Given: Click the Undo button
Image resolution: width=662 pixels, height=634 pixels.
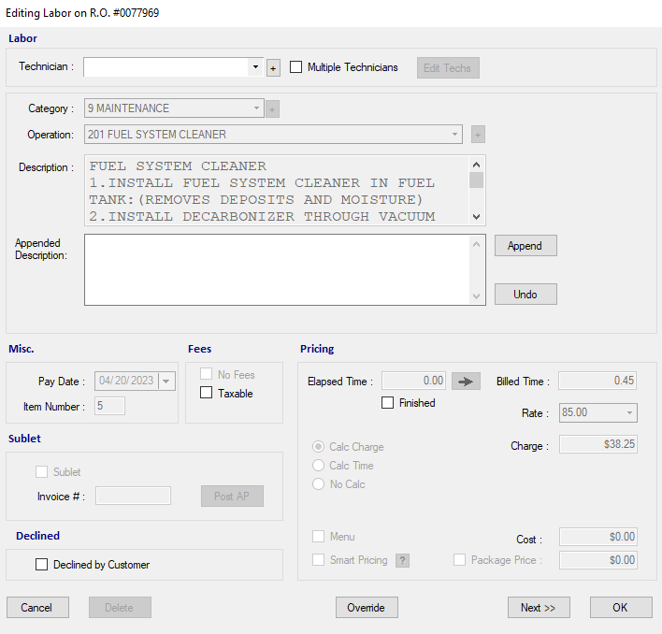Looking at the screenshot, I should pyautogui.click(x=525, y=295).
